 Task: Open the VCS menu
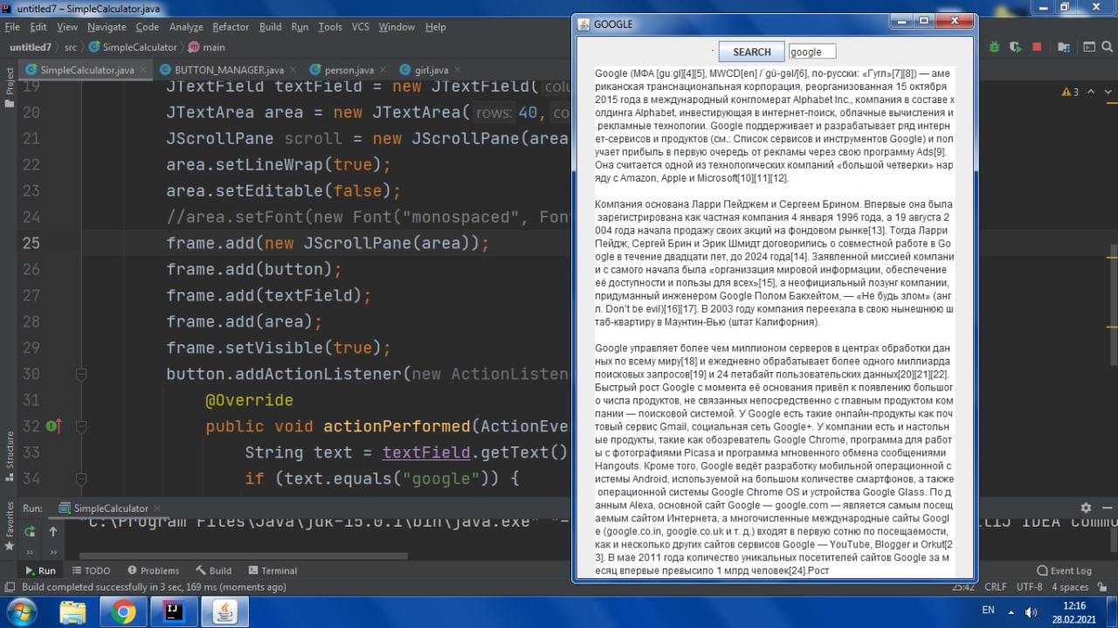click(x=361, y=27)
